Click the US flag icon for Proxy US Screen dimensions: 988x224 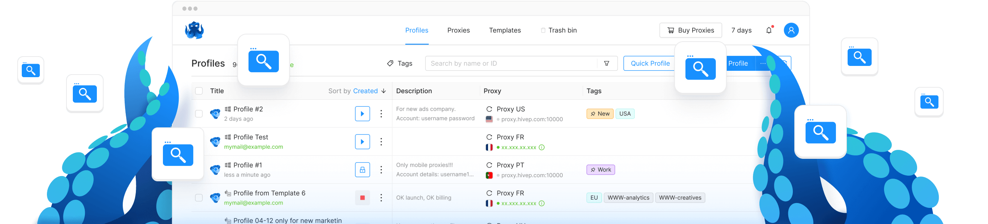pyautogui.click(x=489, y=119)
